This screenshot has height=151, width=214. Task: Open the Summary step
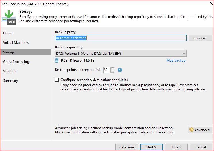(x=10, y=81)
